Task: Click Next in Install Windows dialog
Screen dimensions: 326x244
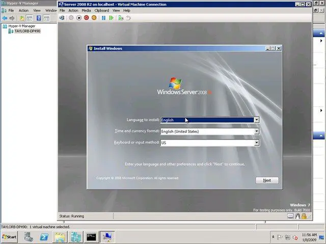Action: point(267,180)
